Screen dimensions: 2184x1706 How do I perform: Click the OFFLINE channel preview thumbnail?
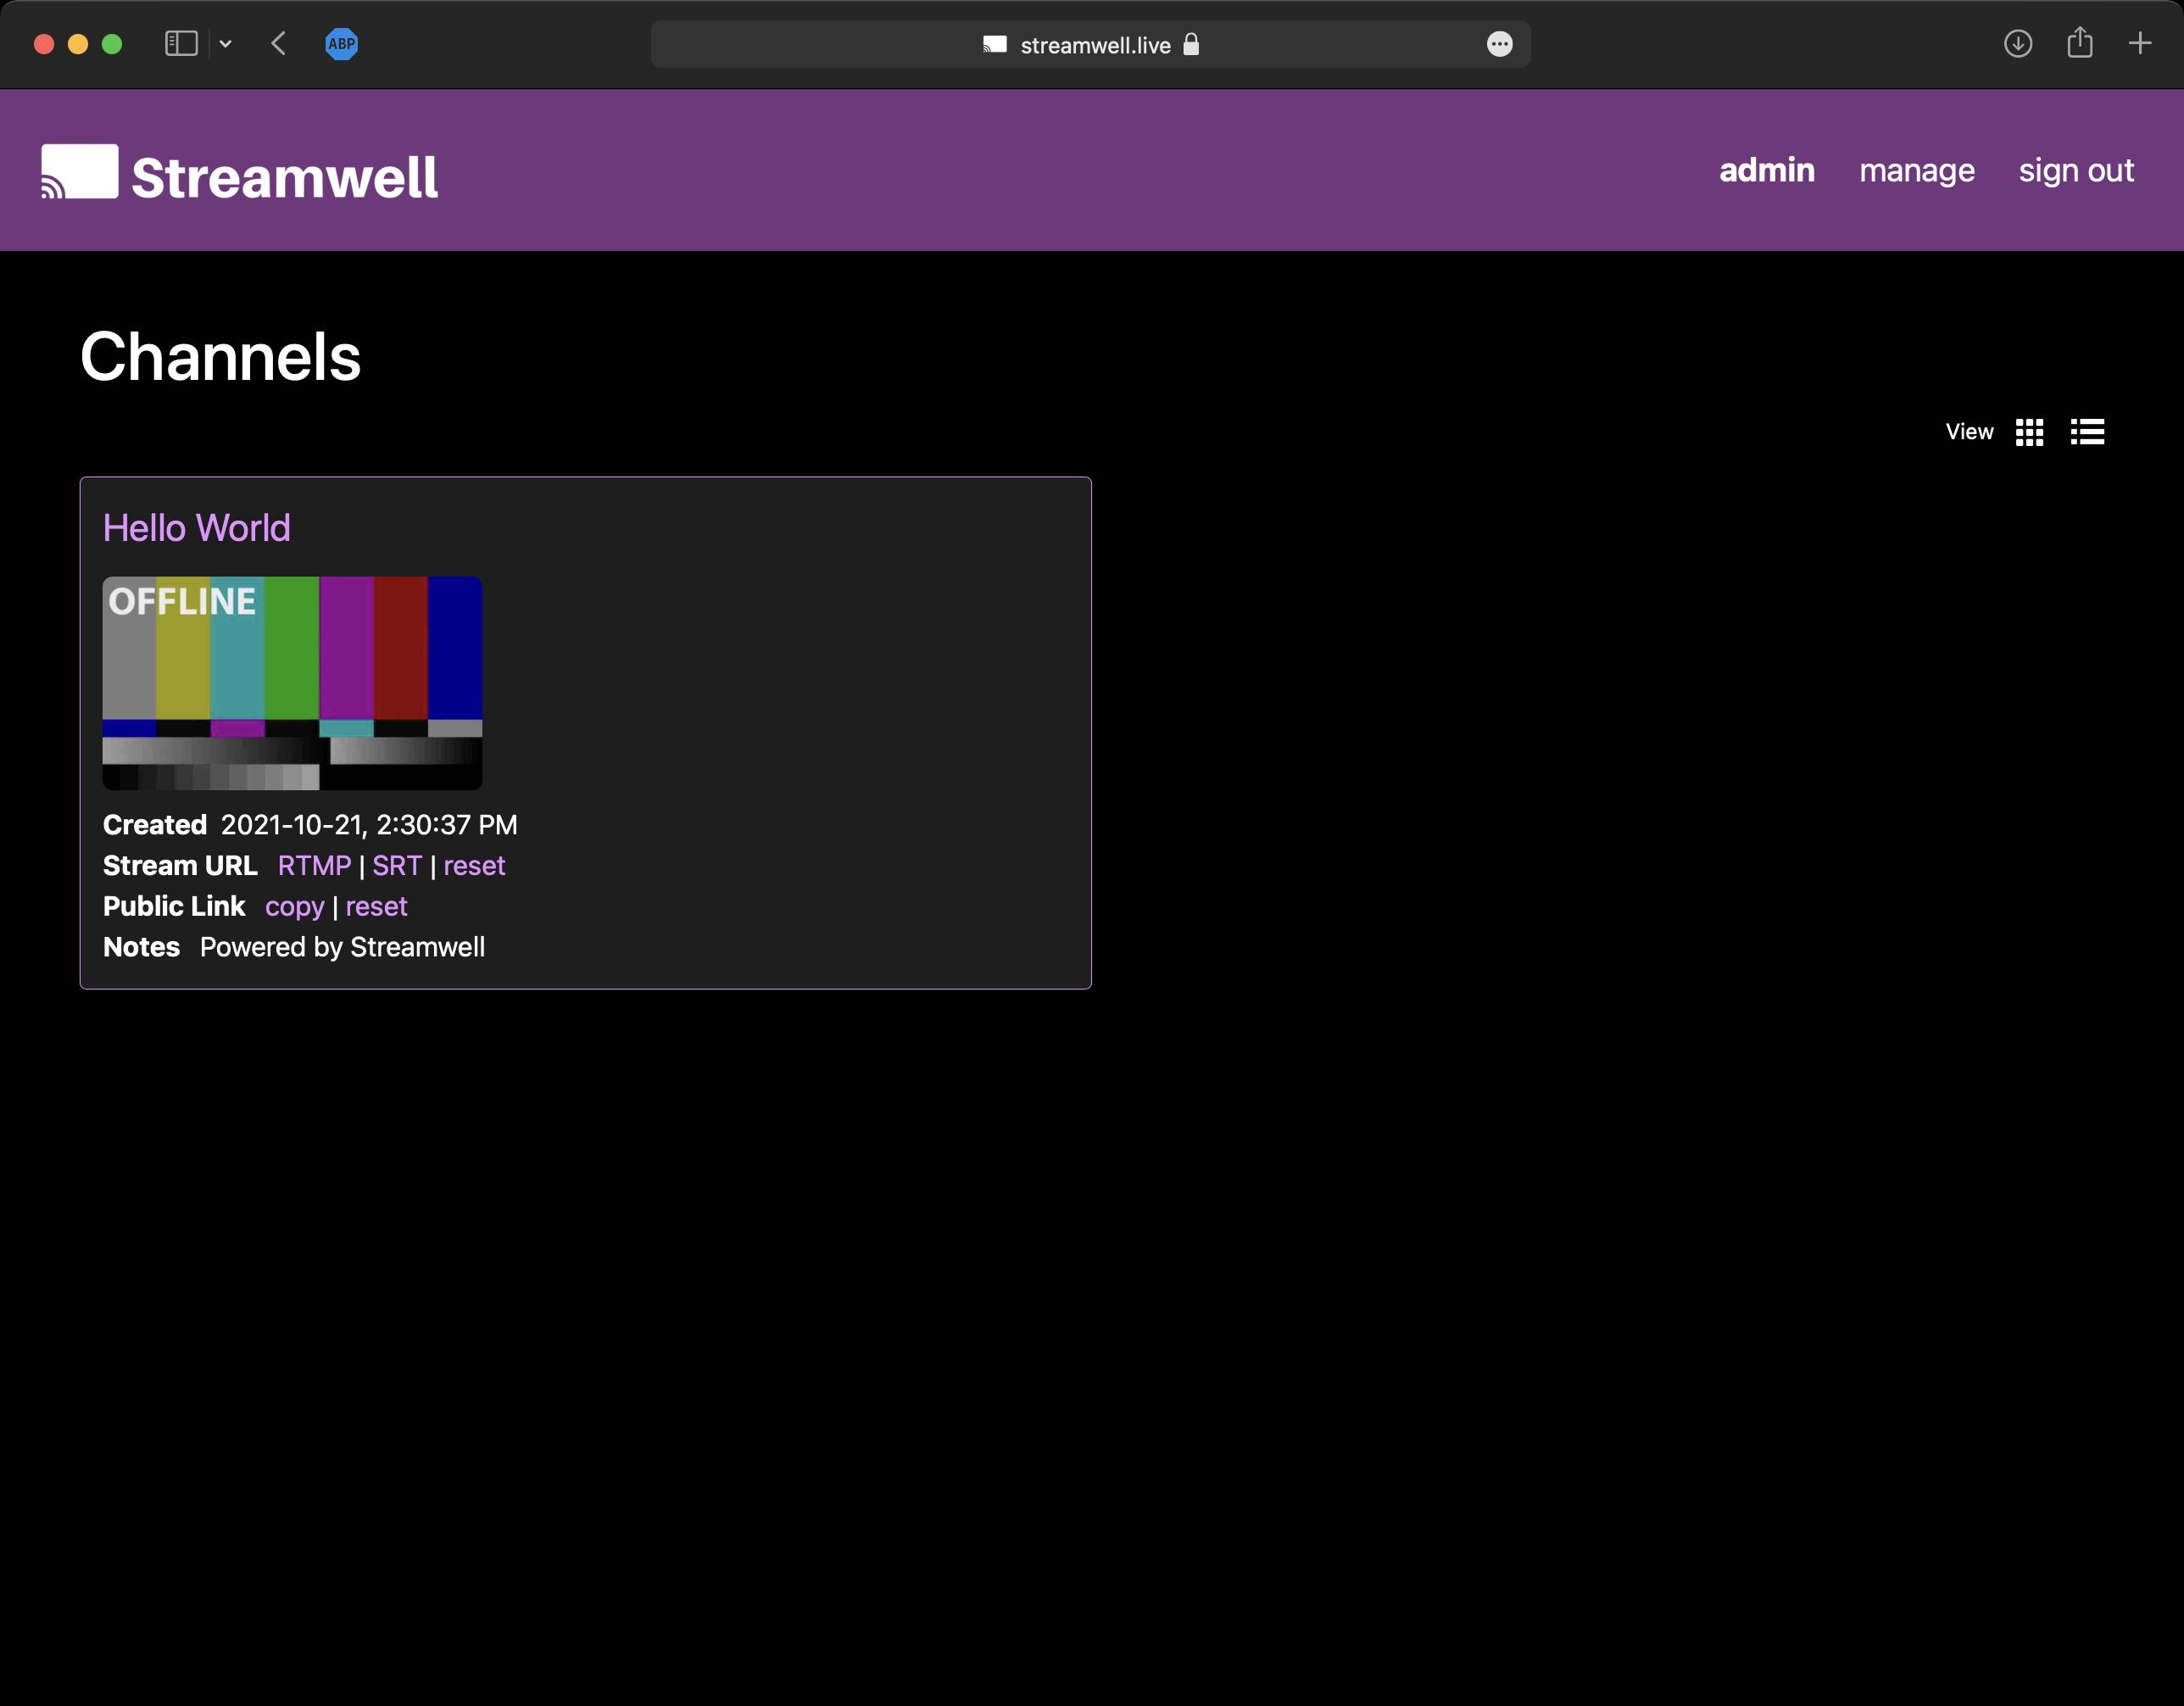[292, 683]
